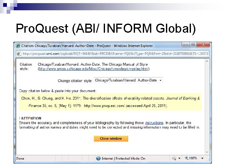Click the window resize grip corner
This screenshot has width=225, height=168.
tap(208, 160)
